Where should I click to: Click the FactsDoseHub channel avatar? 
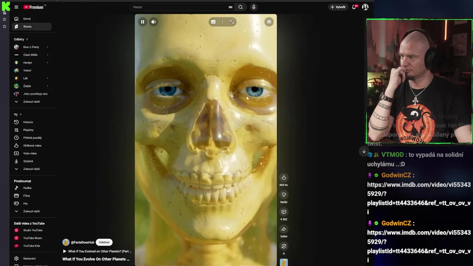coord(66,242)
